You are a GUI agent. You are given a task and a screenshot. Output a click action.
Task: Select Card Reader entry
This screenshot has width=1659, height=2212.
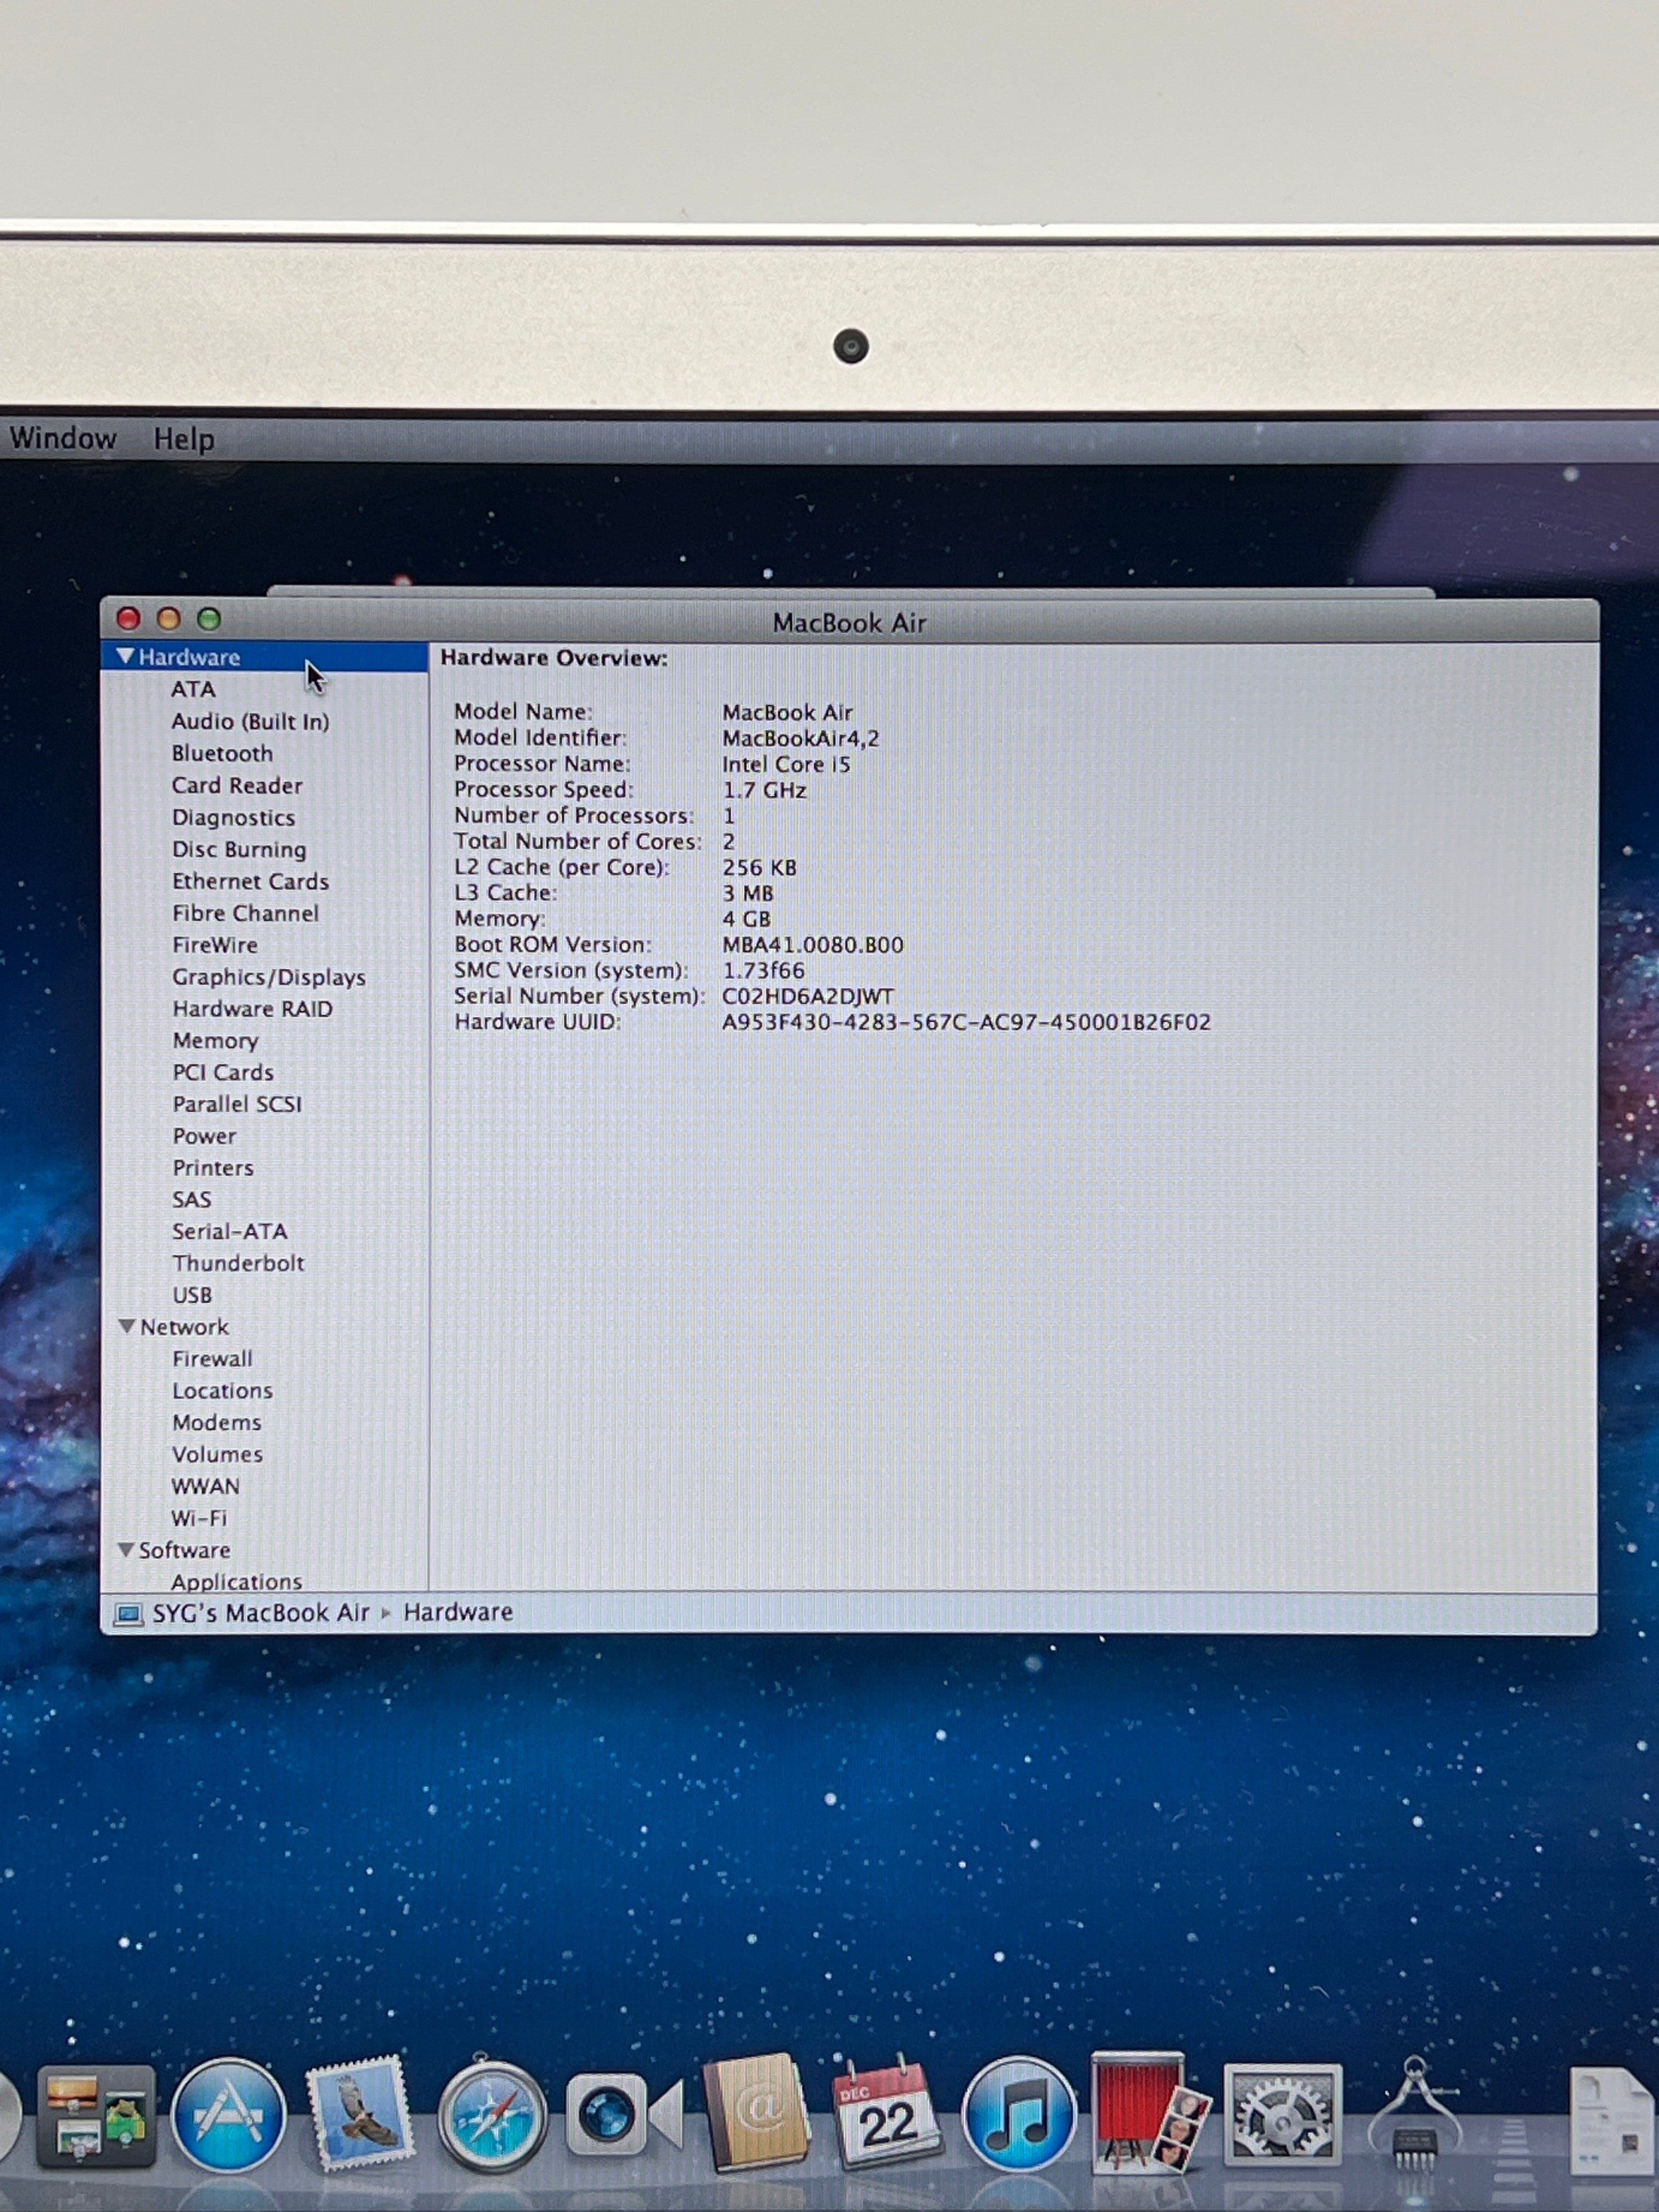(x=237, y=785)
